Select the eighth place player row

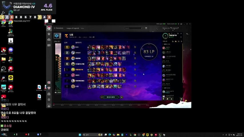[100, 86]
